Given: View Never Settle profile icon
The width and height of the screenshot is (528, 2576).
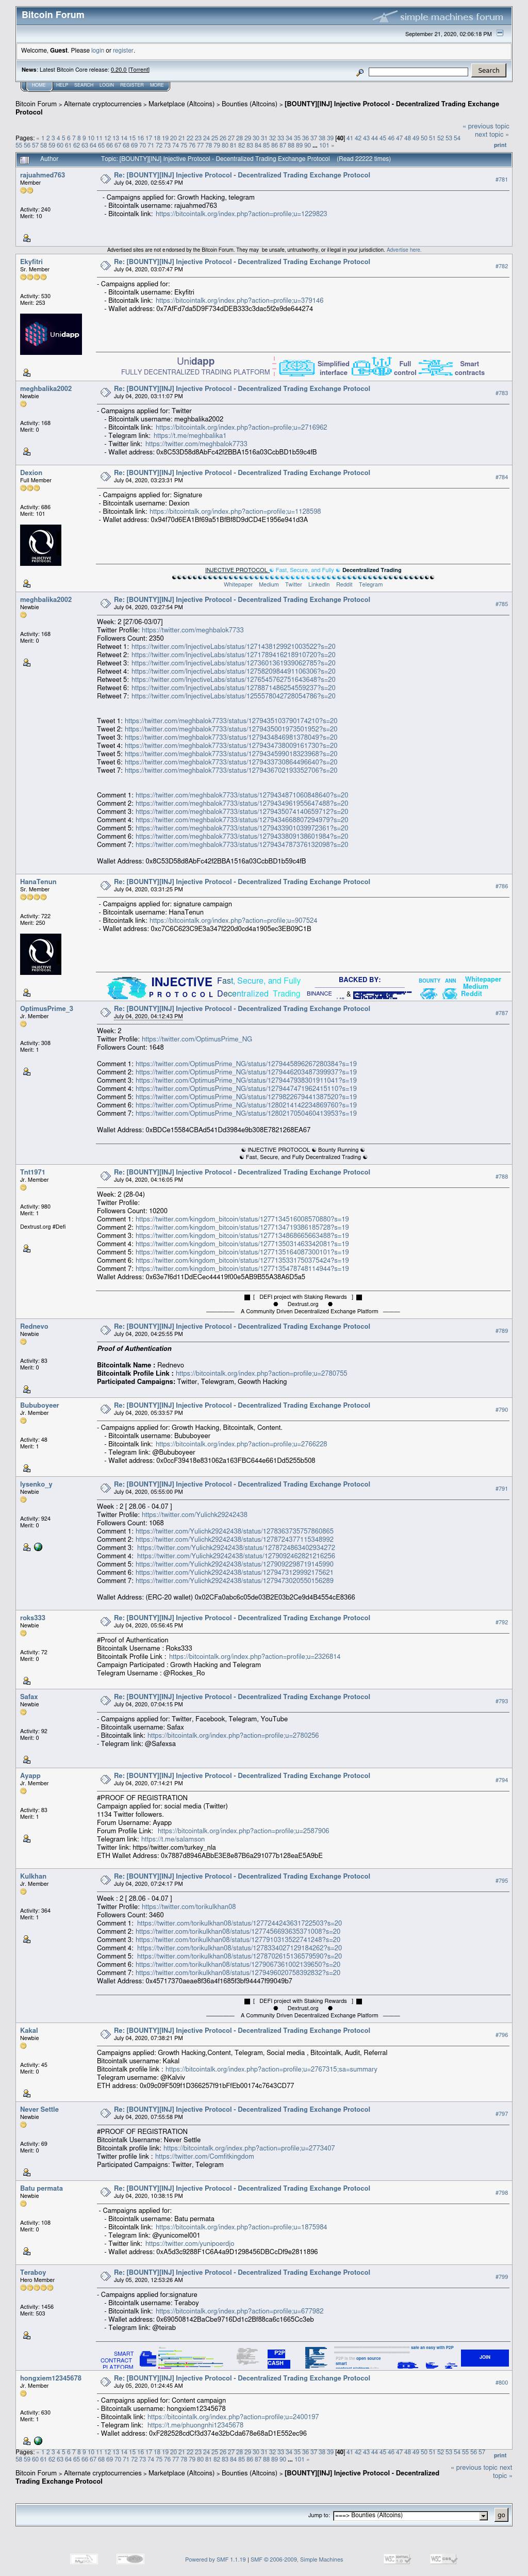Looking at the screenshot, I should pos(26,2172).
